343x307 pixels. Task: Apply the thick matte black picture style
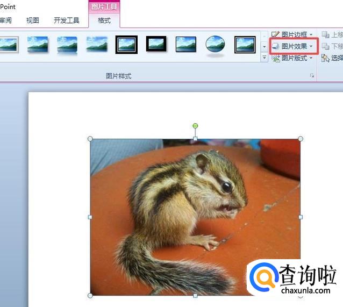coord(156,44)
